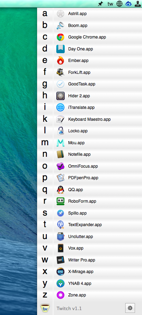
Task: Click the Spillo pin icon
Action: tap(61, 213)
